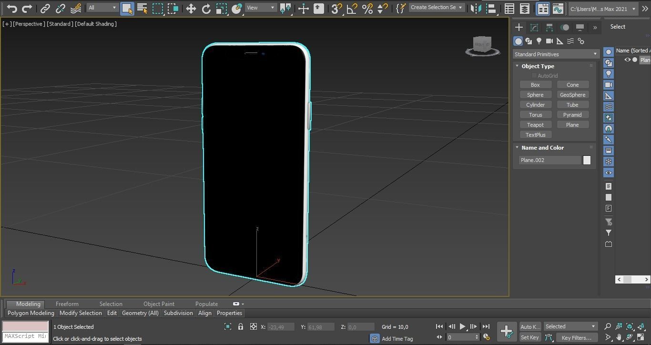Open the Polygon Modeling panel
The height and width of the screenshot is (345, 651).
(x=31, y=313)
